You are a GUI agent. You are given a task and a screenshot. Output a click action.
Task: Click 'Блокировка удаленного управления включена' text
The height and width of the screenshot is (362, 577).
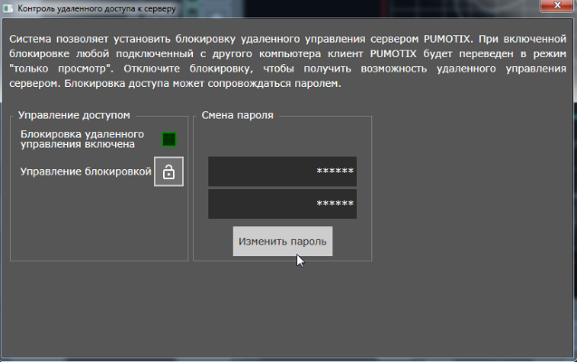[x=82, y=139]
